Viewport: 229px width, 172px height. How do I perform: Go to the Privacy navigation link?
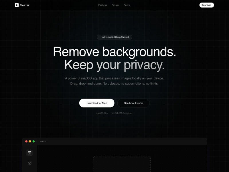point(115,5)
